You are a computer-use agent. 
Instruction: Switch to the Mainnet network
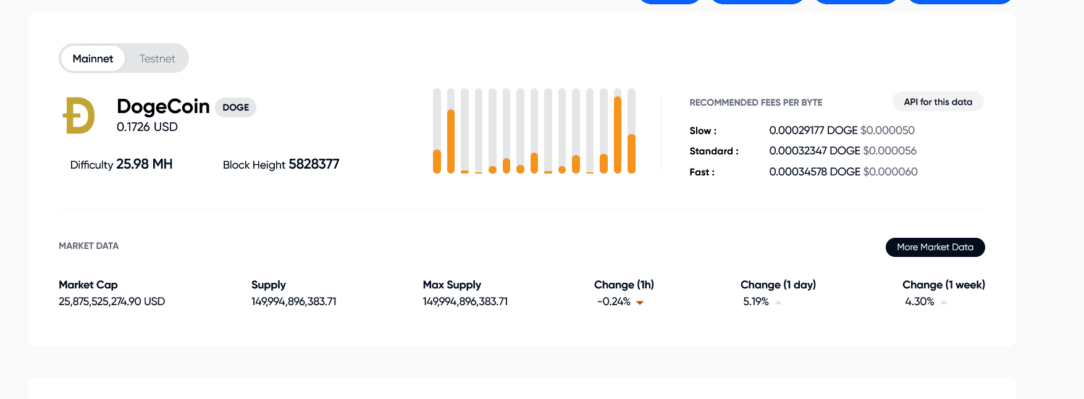[x=93, y=59]
